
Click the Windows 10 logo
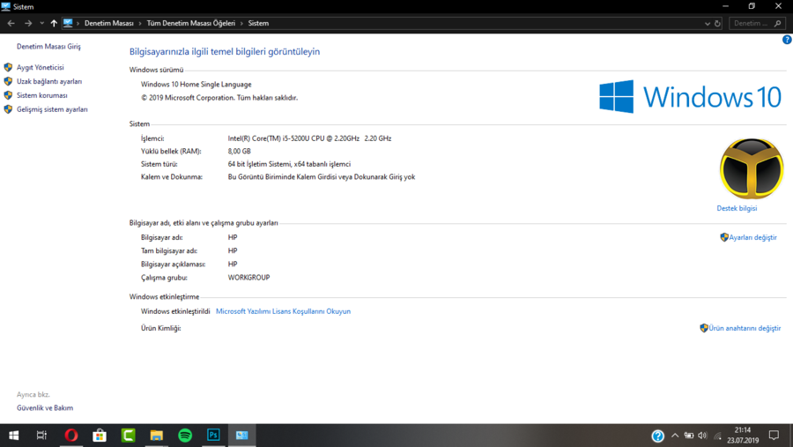tap(690, 96)
